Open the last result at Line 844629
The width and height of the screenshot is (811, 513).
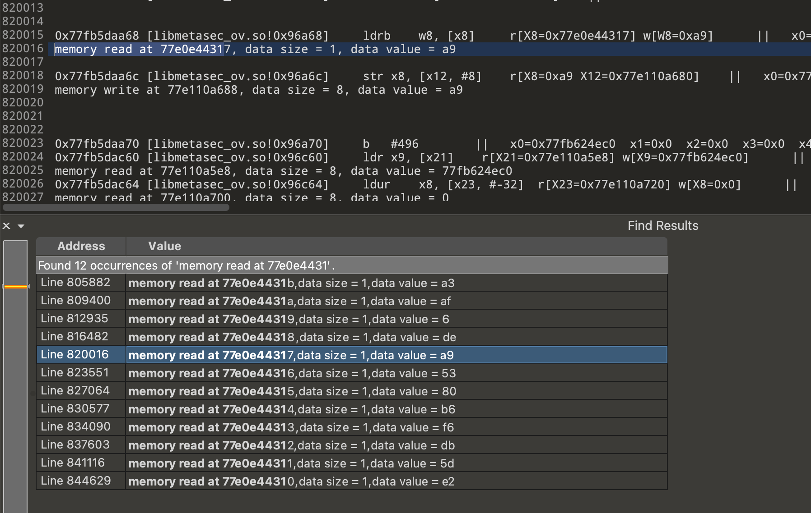click(x=75, y=481)
